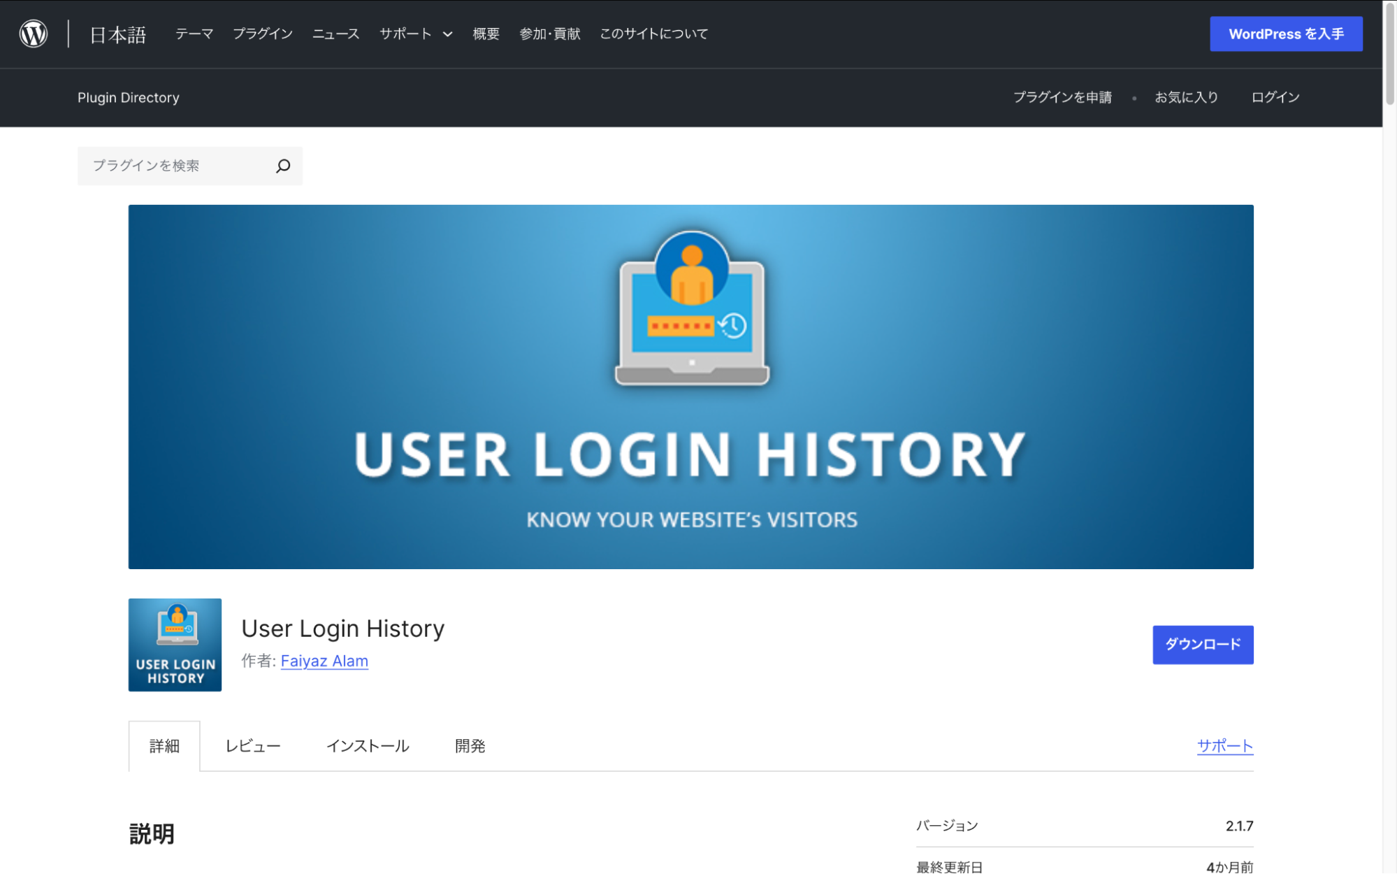Click the WordPress logo icon
Image resolution: width=1397 pixels, height=874 pixels.
pyautogui.click(x=33, y=33)
